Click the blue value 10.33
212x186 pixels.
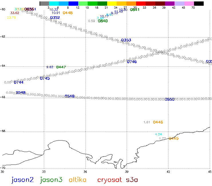tap(54, 9)
